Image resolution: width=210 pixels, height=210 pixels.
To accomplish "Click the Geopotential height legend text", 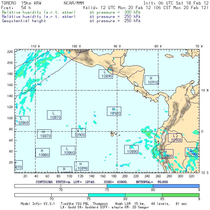I will click(x=24, y=21).
